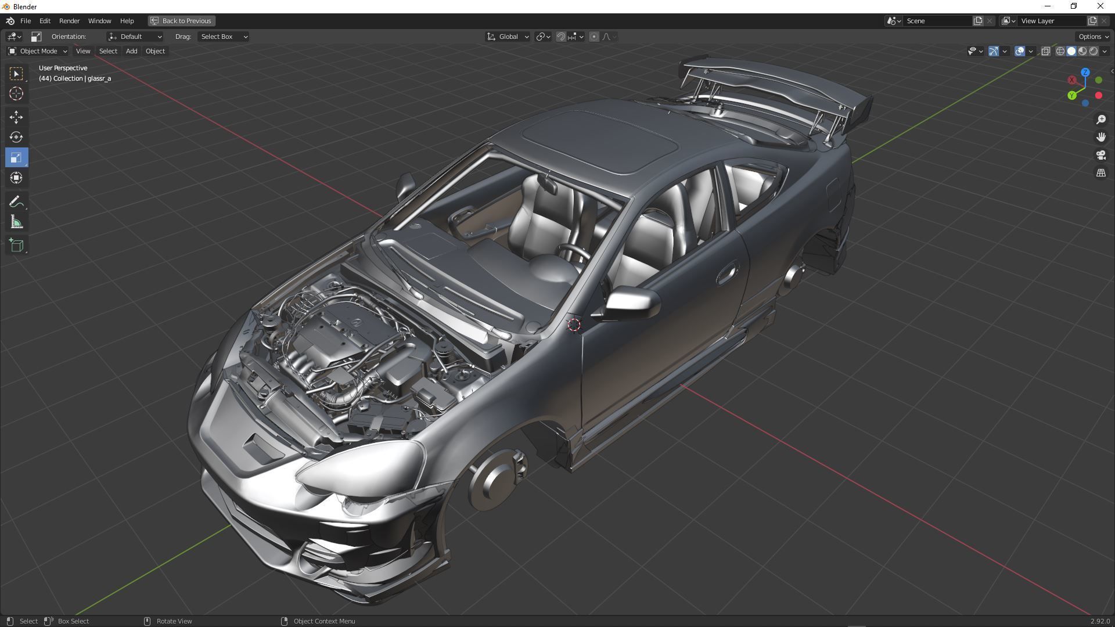Open gizmo options arrow
Screen dimensions: 1115x627
[1005, 51]
